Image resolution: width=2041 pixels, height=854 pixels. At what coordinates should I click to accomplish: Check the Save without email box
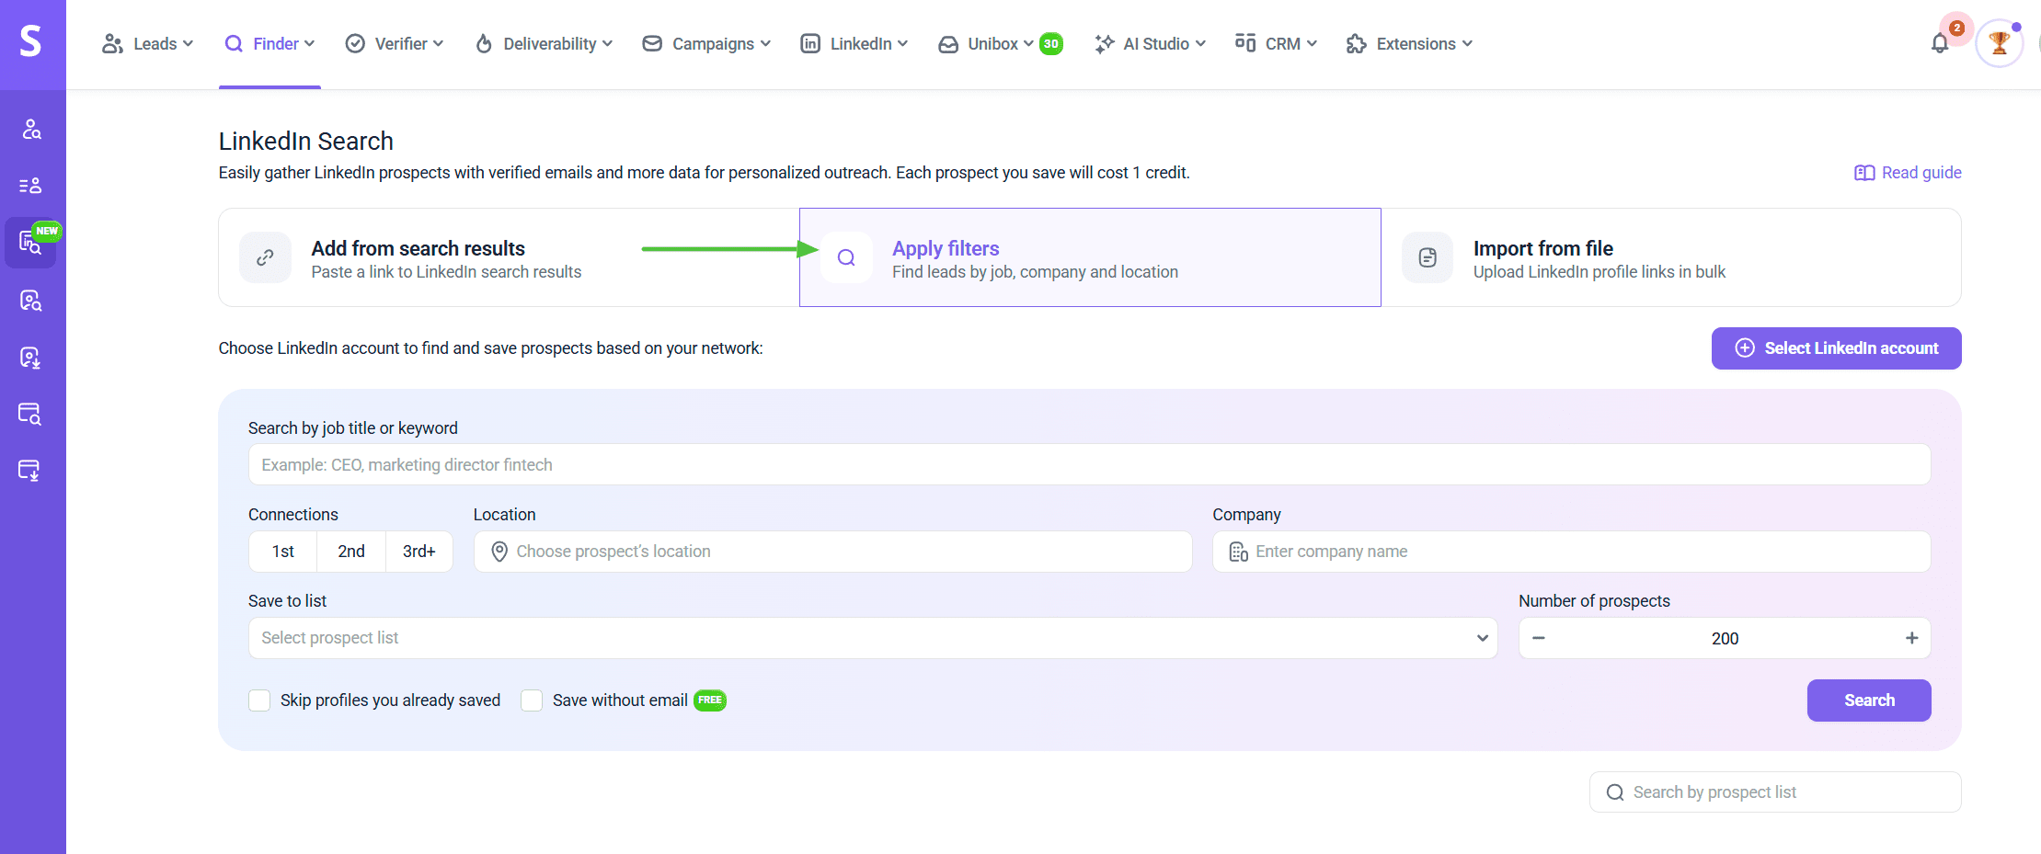pos(532,700)
